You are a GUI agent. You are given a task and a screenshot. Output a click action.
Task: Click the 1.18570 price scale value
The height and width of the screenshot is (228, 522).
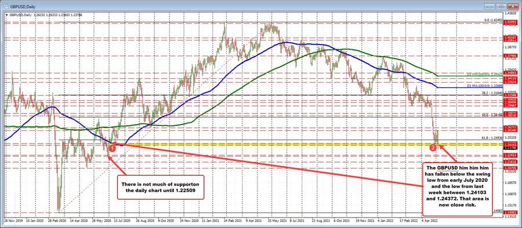coord(511,183)
